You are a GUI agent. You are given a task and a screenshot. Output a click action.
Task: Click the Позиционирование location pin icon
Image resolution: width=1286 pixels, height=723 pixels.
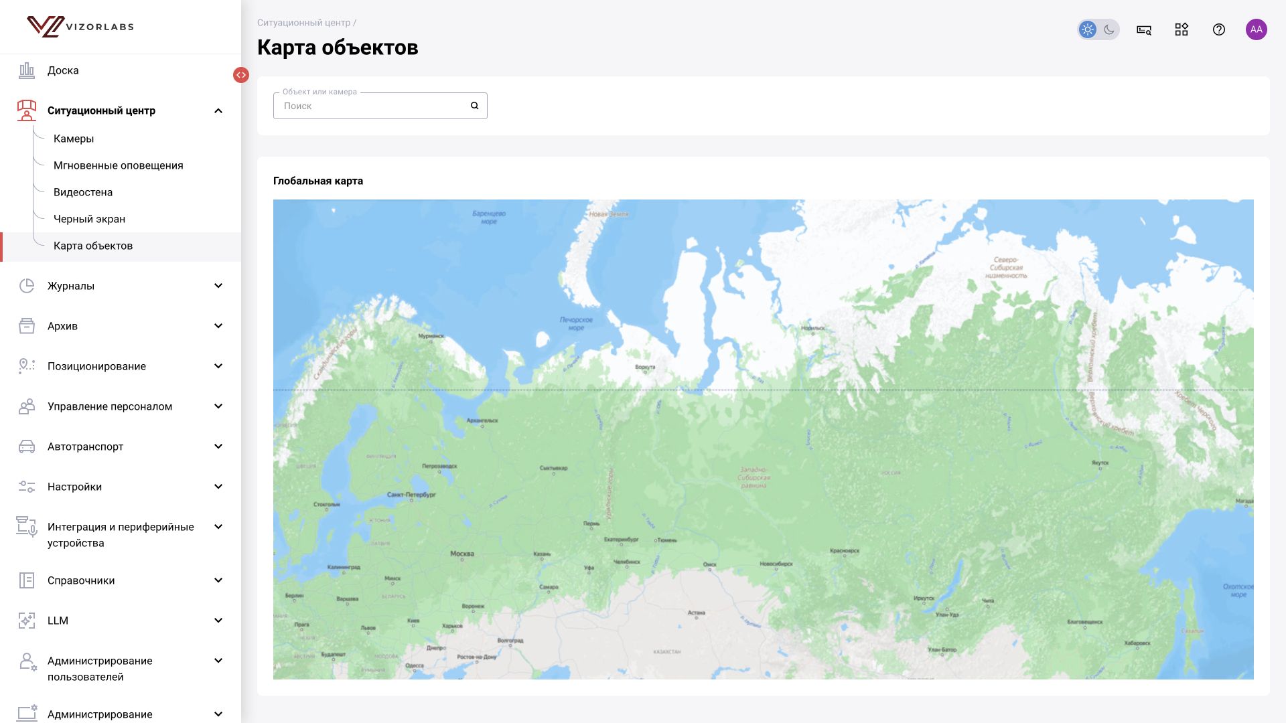point(27,366)
